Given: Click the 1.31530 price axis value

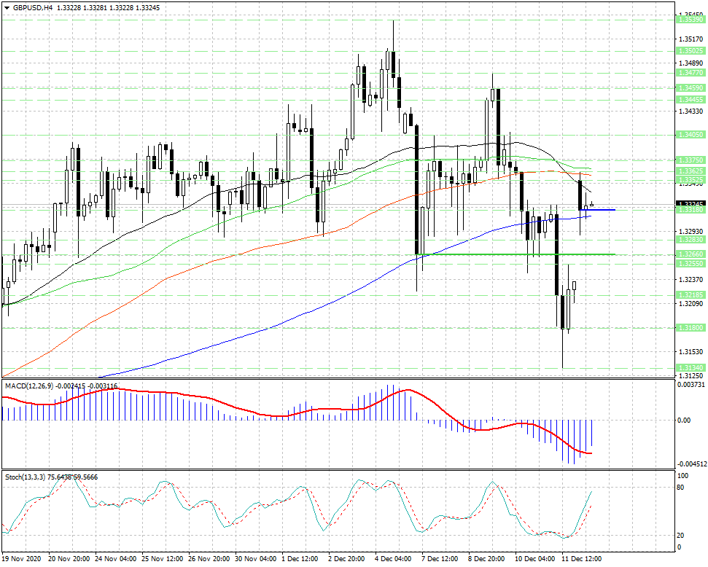Looking at the screenshot, I should coord(691,352).
